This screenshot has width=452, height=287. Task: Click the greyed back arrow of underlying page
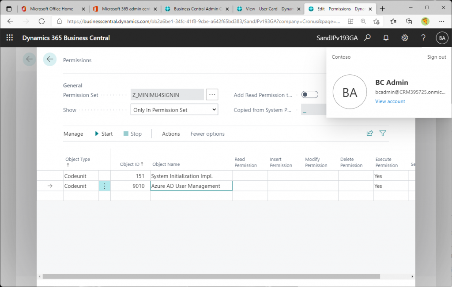tap(29, 60)
